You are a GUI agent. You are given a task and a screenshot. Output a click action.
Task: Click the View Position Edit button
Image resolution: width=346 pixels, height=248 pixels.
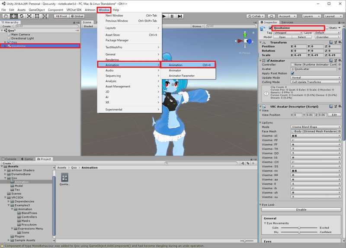(334, 115)
